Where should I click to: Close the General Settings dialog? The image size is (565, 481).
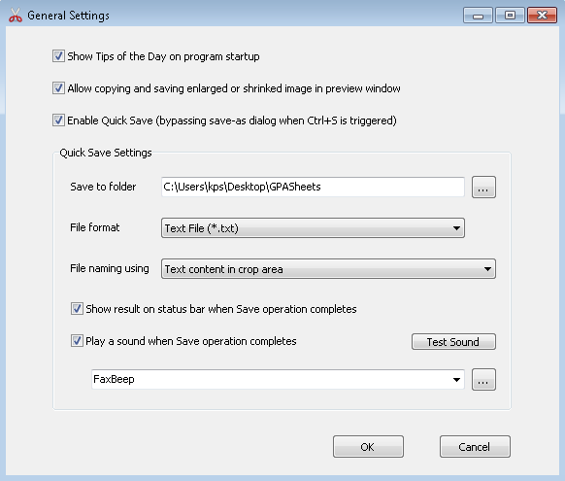tap(542, 16)
